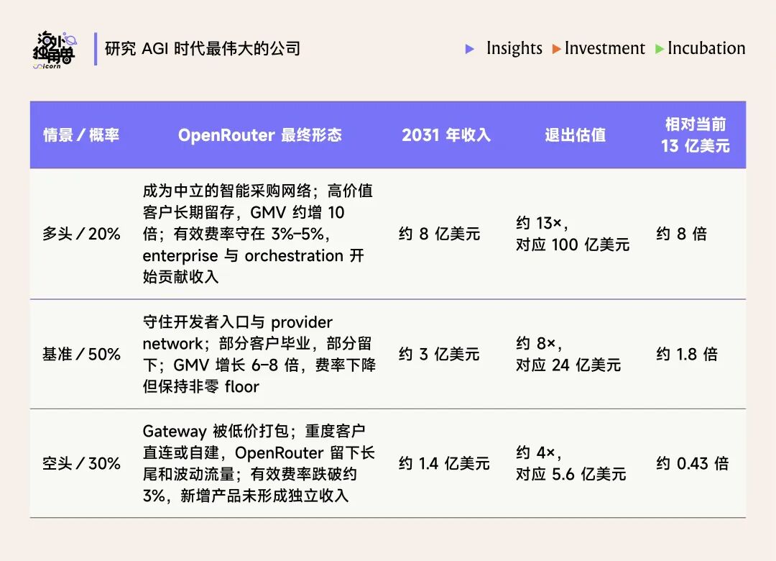Click the green triangle before Incubation
Viewport: 776px width, 561px height.
[659, 49]
